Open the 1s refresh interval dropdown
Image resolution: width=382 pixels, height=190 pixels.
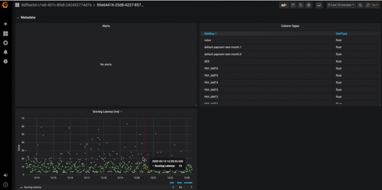[375, 5]
